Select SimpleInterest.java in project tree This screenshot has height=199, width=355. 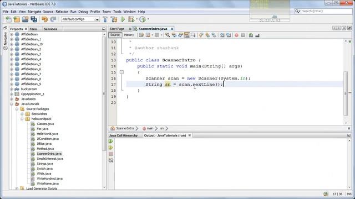point(50,159)
